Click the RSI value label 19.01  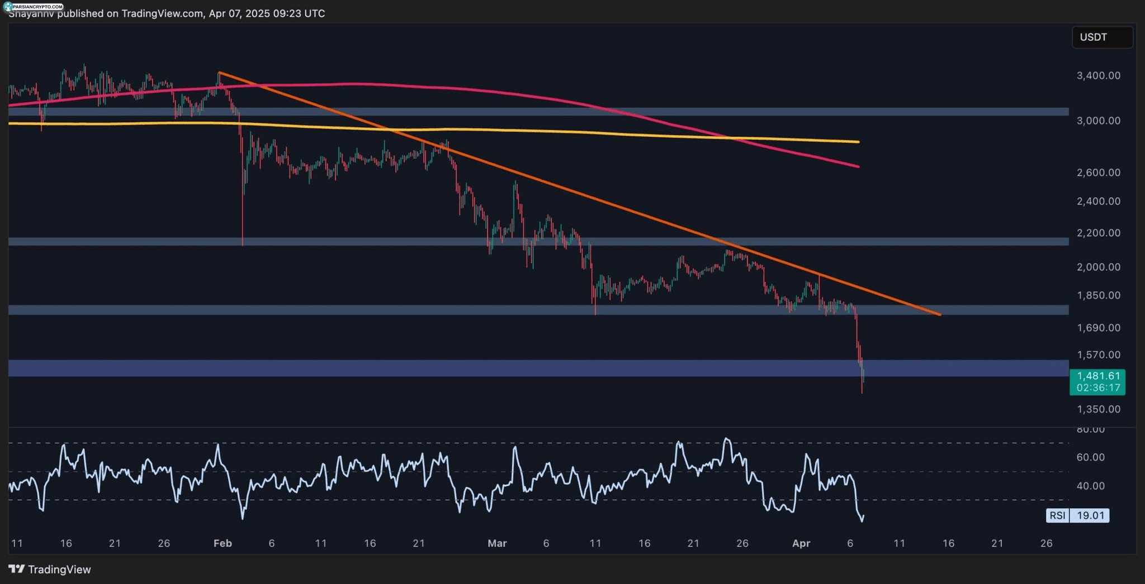point(1090,515)
